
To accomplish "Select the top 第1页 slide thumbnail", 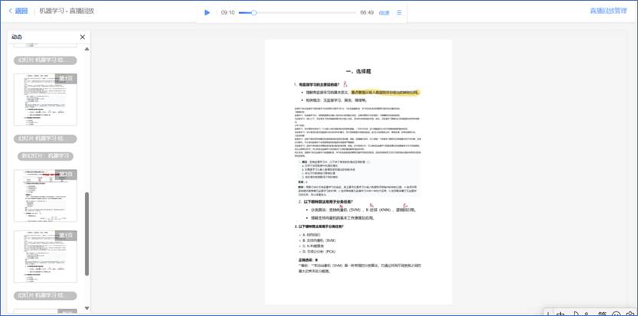I will 45,99.
